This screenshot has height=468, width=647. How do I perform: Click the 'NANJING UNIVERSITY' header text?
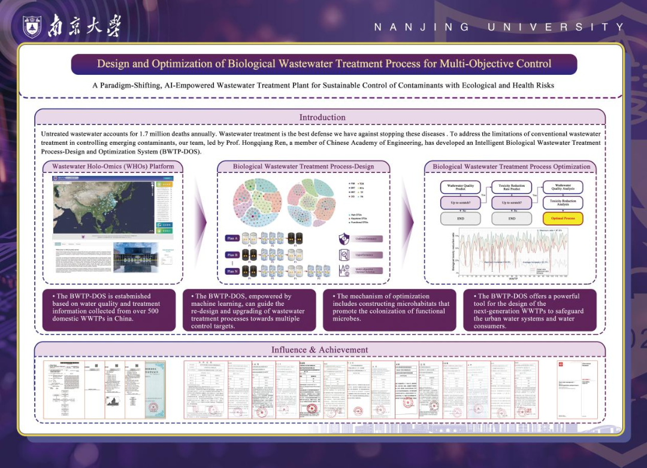(499, 27)
